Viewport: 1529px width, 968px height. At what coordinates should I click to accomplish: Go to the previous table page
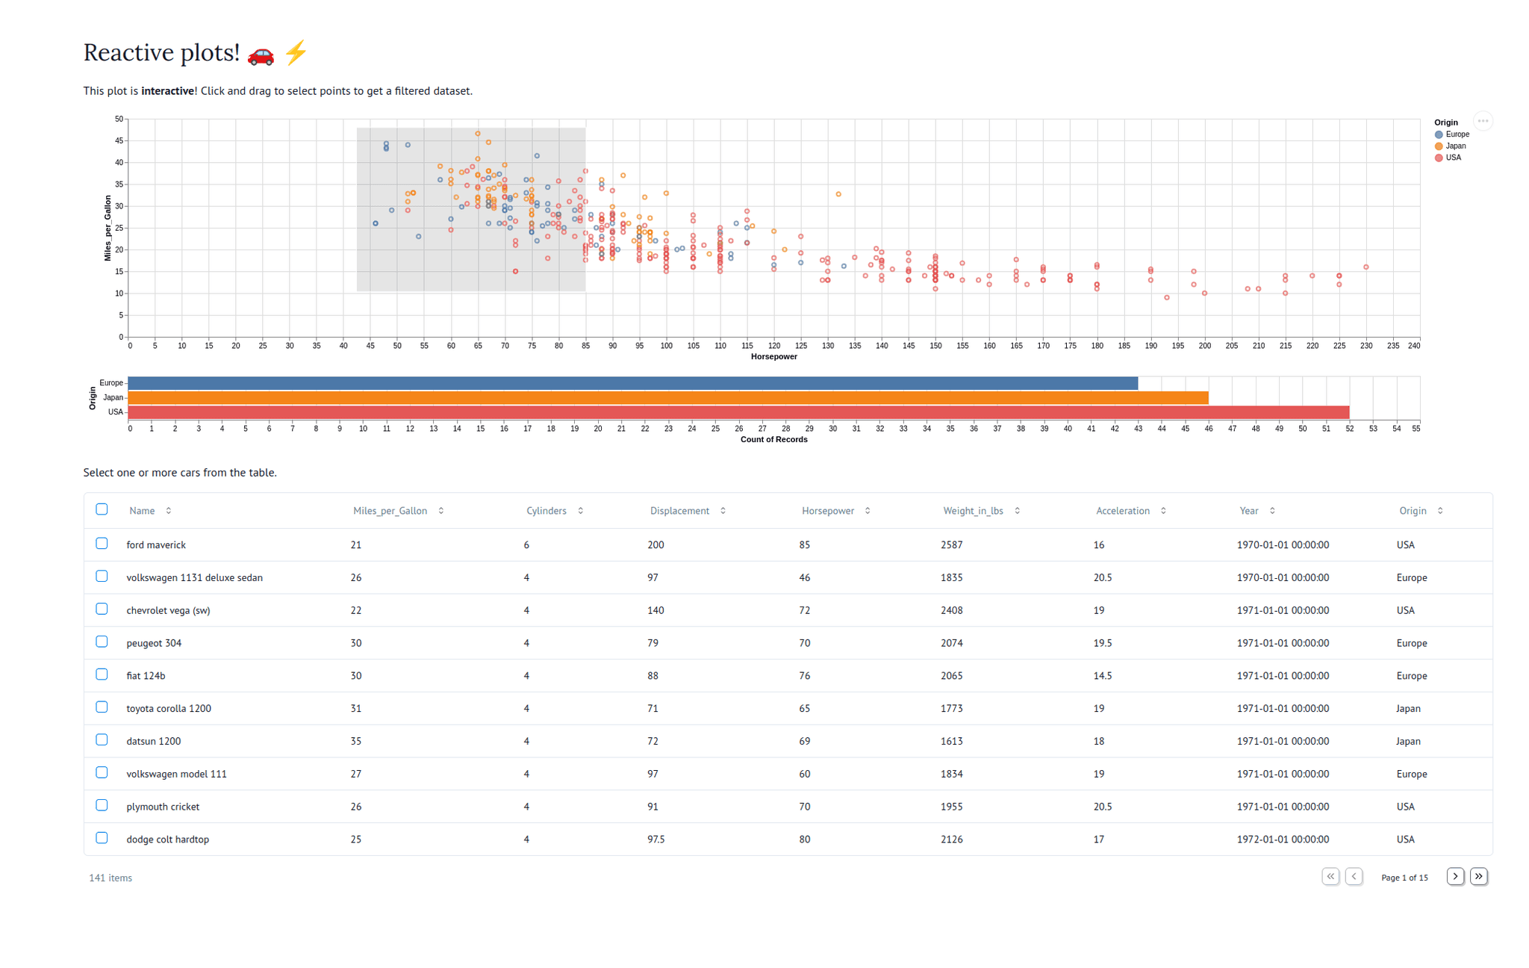click(x=1354, y=876)
